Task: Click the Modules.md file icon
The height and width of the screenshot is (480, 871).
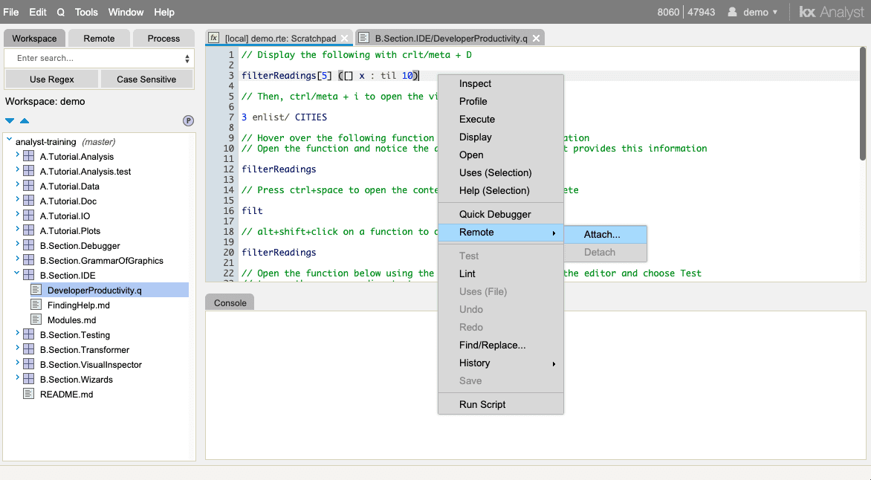Action: (x=36, y=320)
